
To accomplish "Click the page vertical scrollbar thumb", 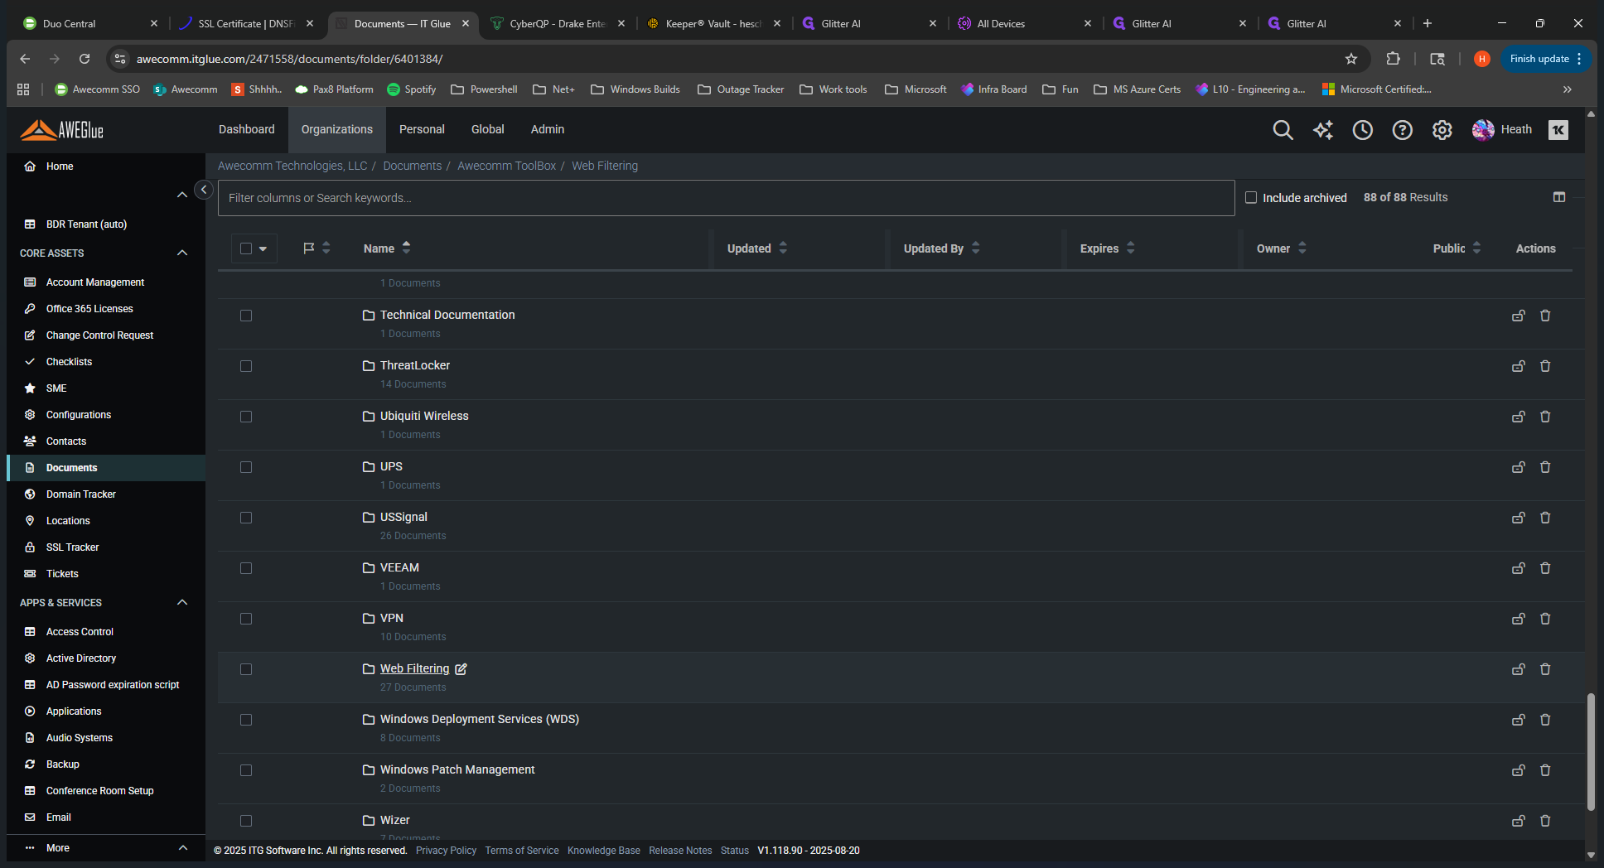I will click(x=1591, y=752).
